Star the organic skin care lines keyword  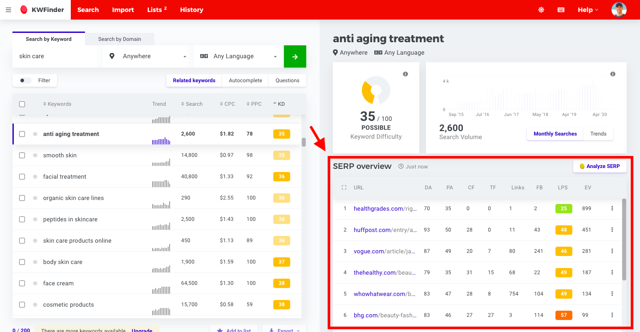35,198
